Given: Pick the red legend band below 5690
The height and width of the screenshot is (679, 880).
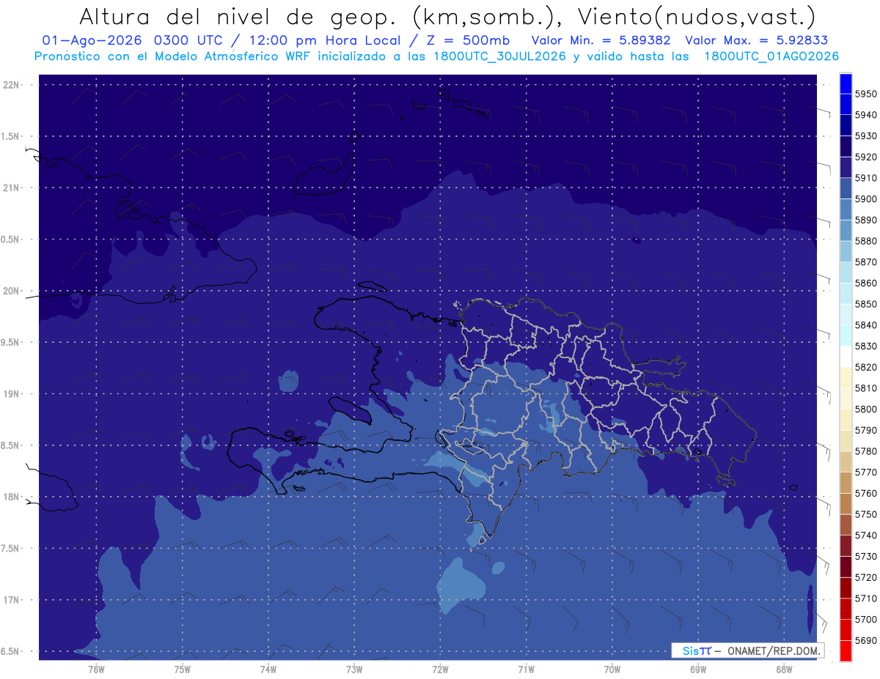Looking at the screenshot, I should tap(846, 650).
